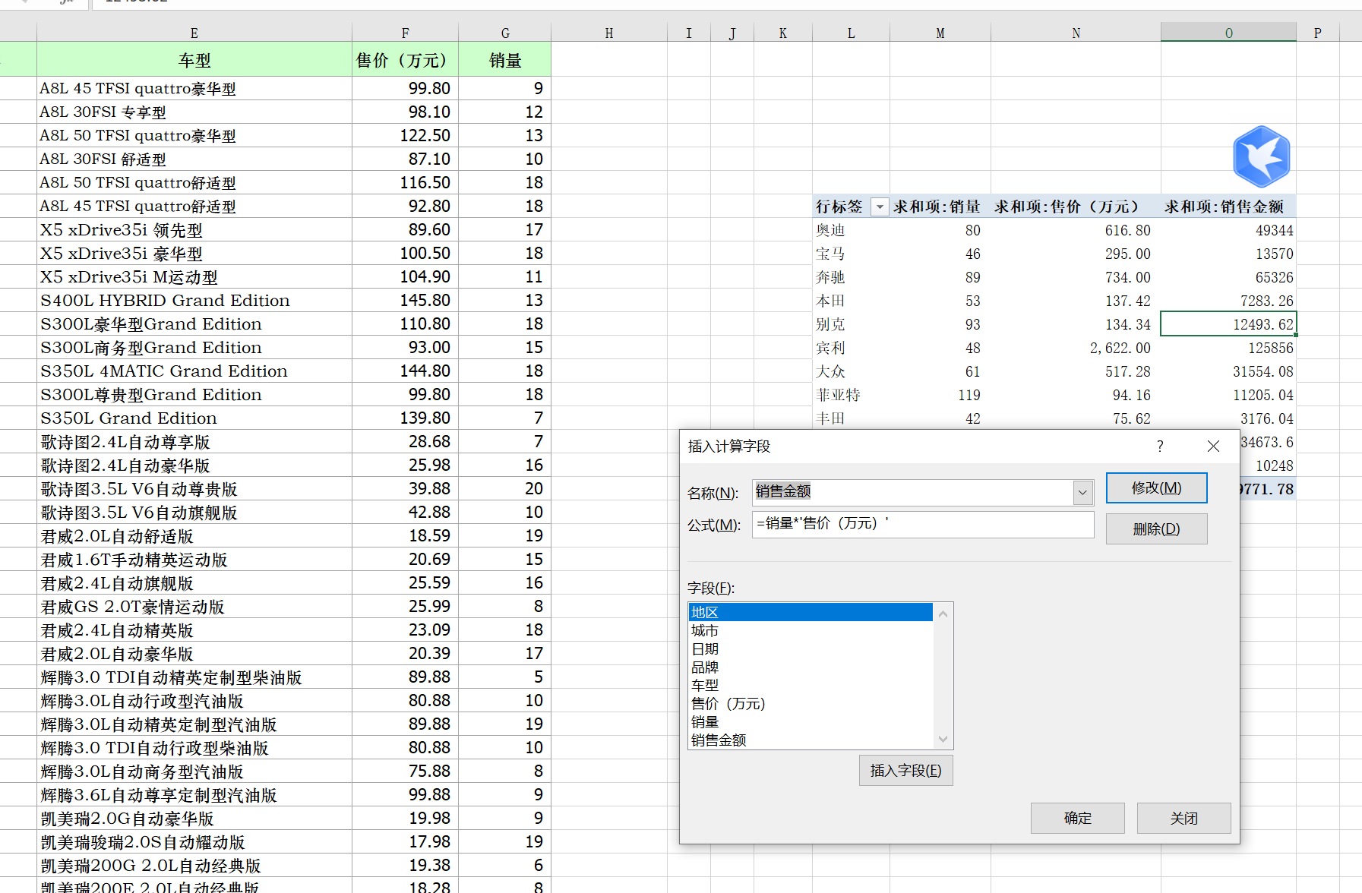Open the 行标签 filter dropdown
Image resolution: width=1362 pixels, height=893 pixels.
tap(879, 207)
